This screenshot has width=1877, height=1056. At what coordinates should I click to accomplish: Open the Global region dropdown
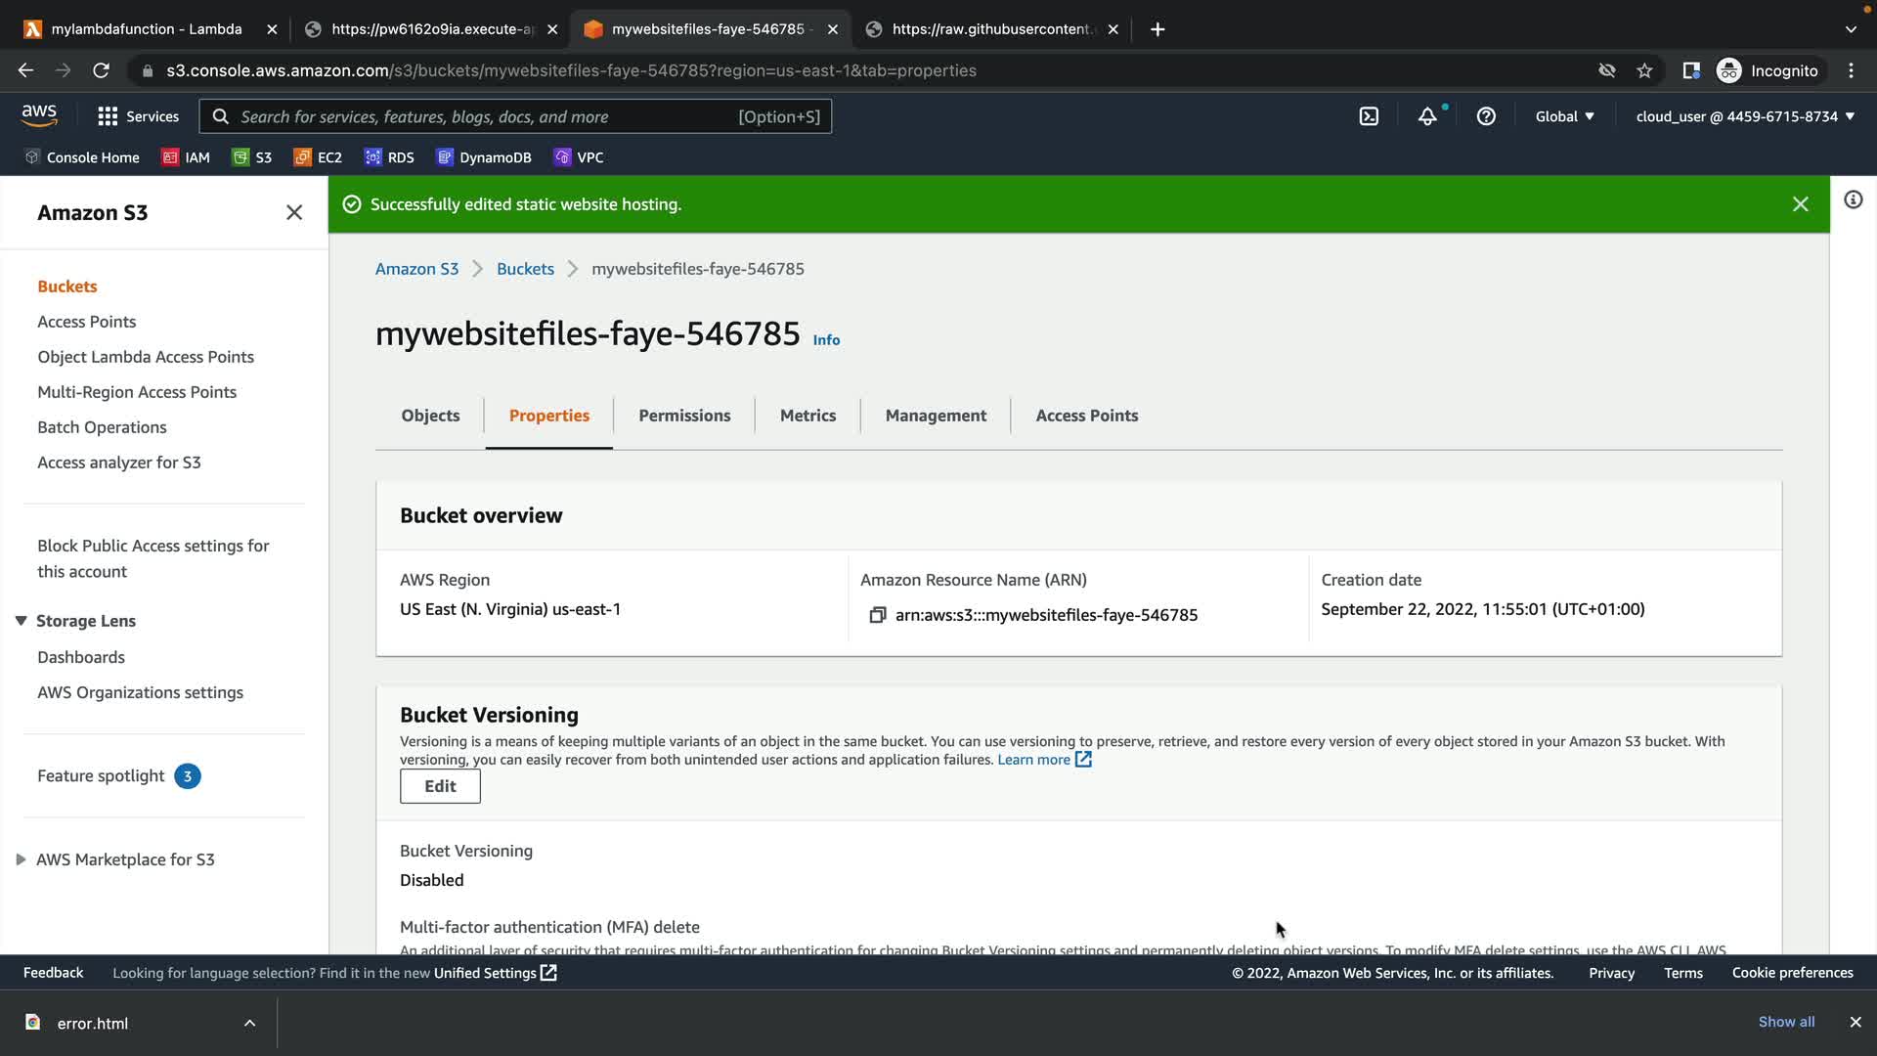(1564, 116)
